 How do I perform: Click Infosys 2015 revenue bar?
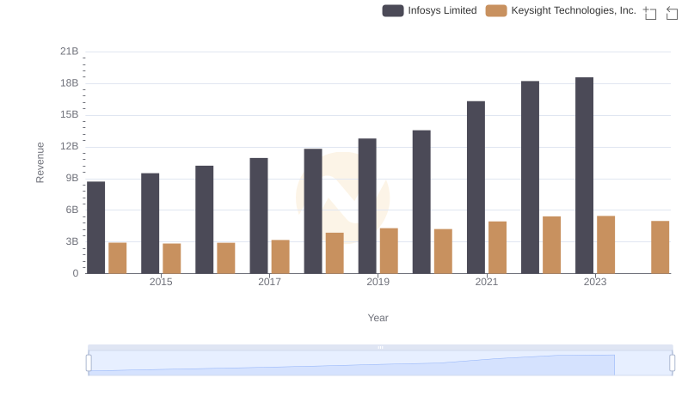point(150,223)
